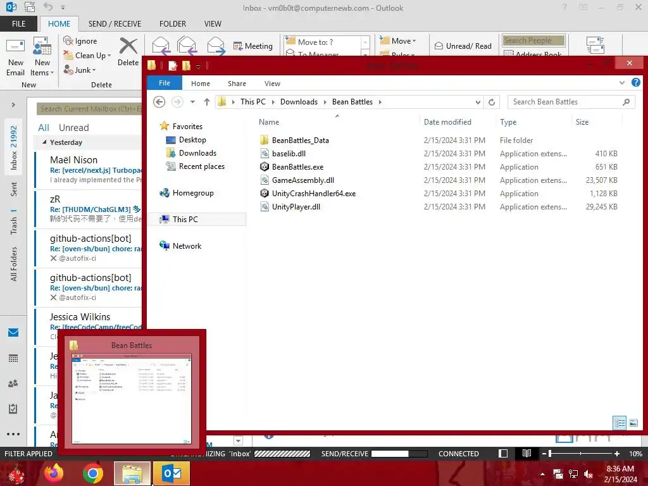This screenshot has height=486, width=648.
Task: Switch to Outlook VIEW ribbon tab
Action: (x=213, y=23)
